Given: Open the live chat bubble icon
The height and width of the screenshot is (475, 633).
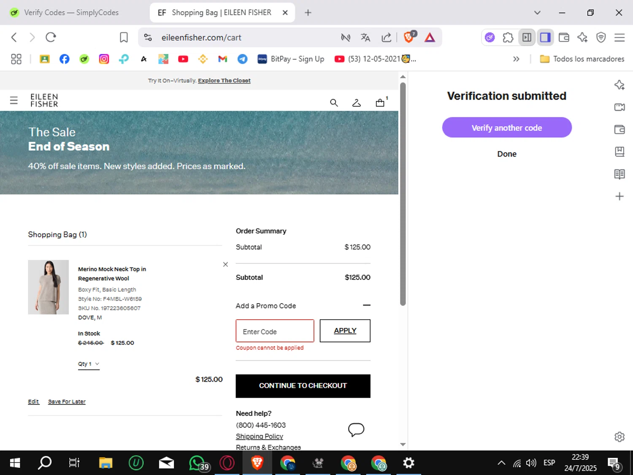Looking at the screenshot, I should 356,430.
